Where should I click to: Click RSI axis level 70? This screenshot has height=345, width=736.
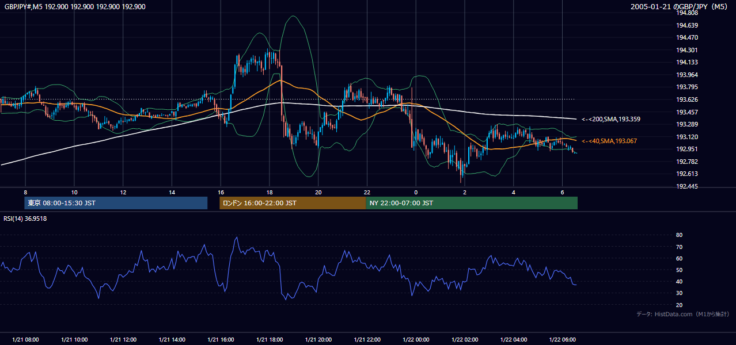[679, 247]
